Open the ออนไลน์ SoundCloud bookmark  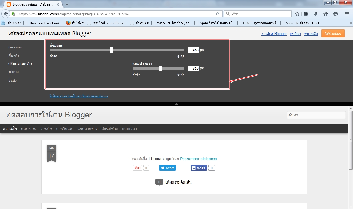[x=107, y=23]
